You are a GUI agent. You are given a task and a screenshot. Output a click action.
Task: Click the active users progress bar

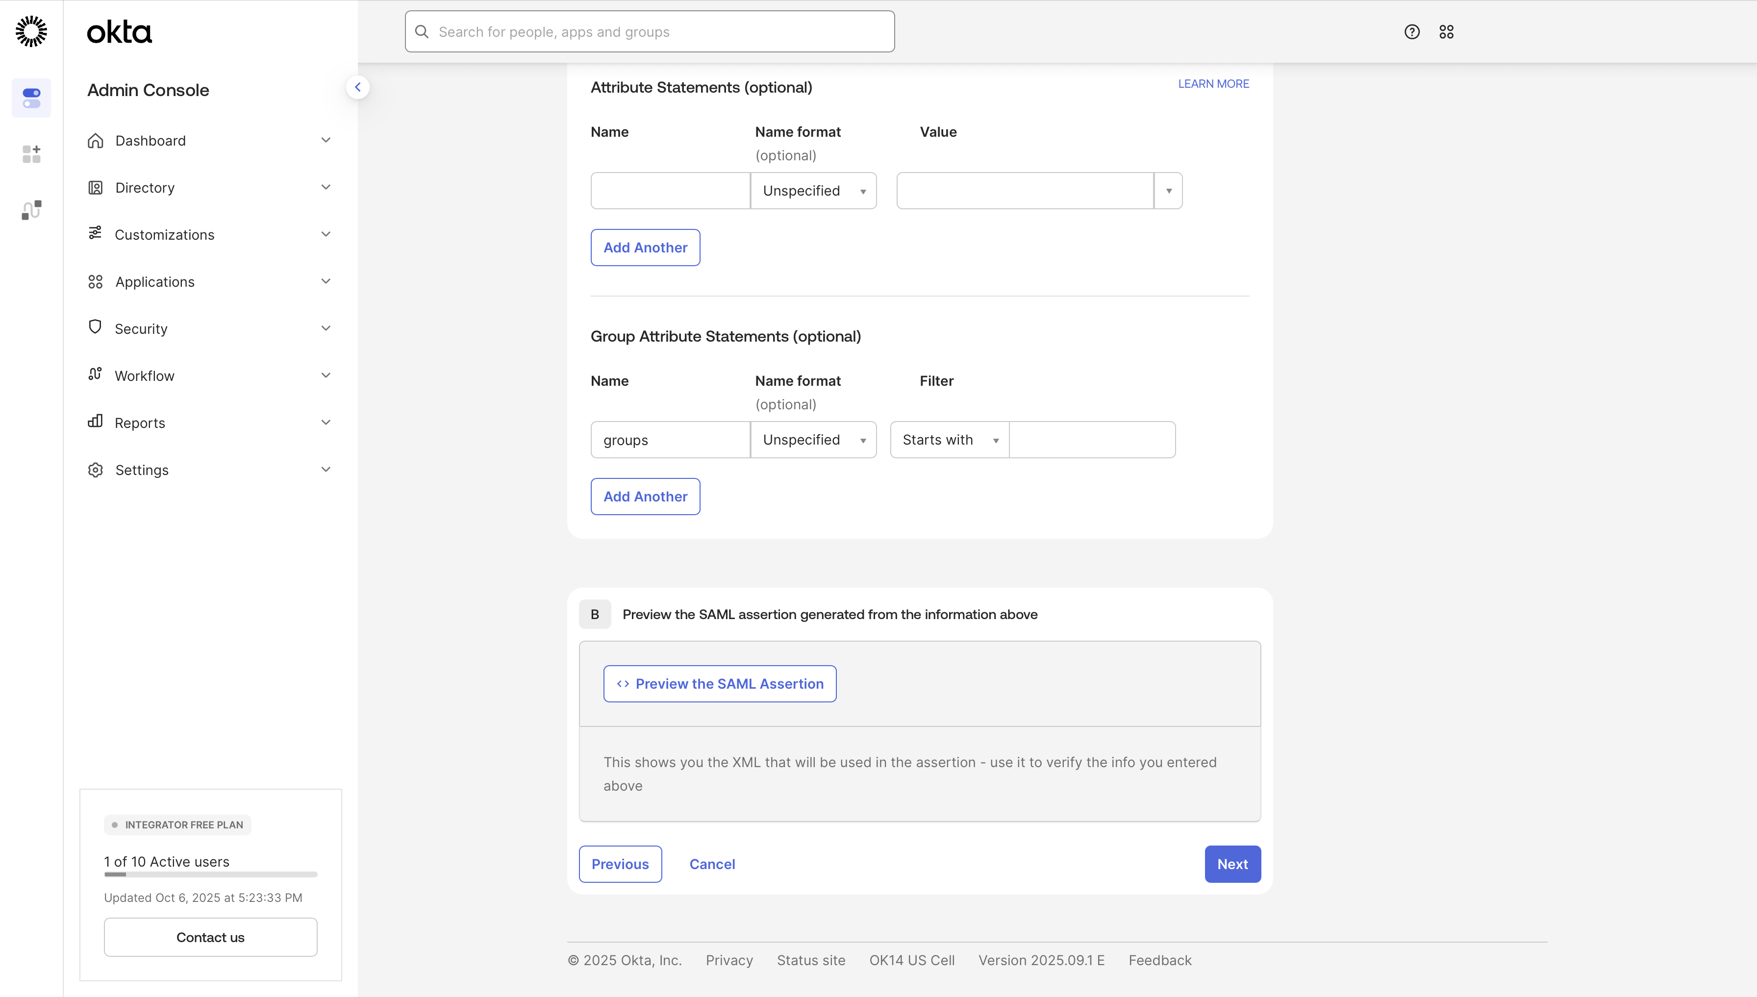pos(210,874)
